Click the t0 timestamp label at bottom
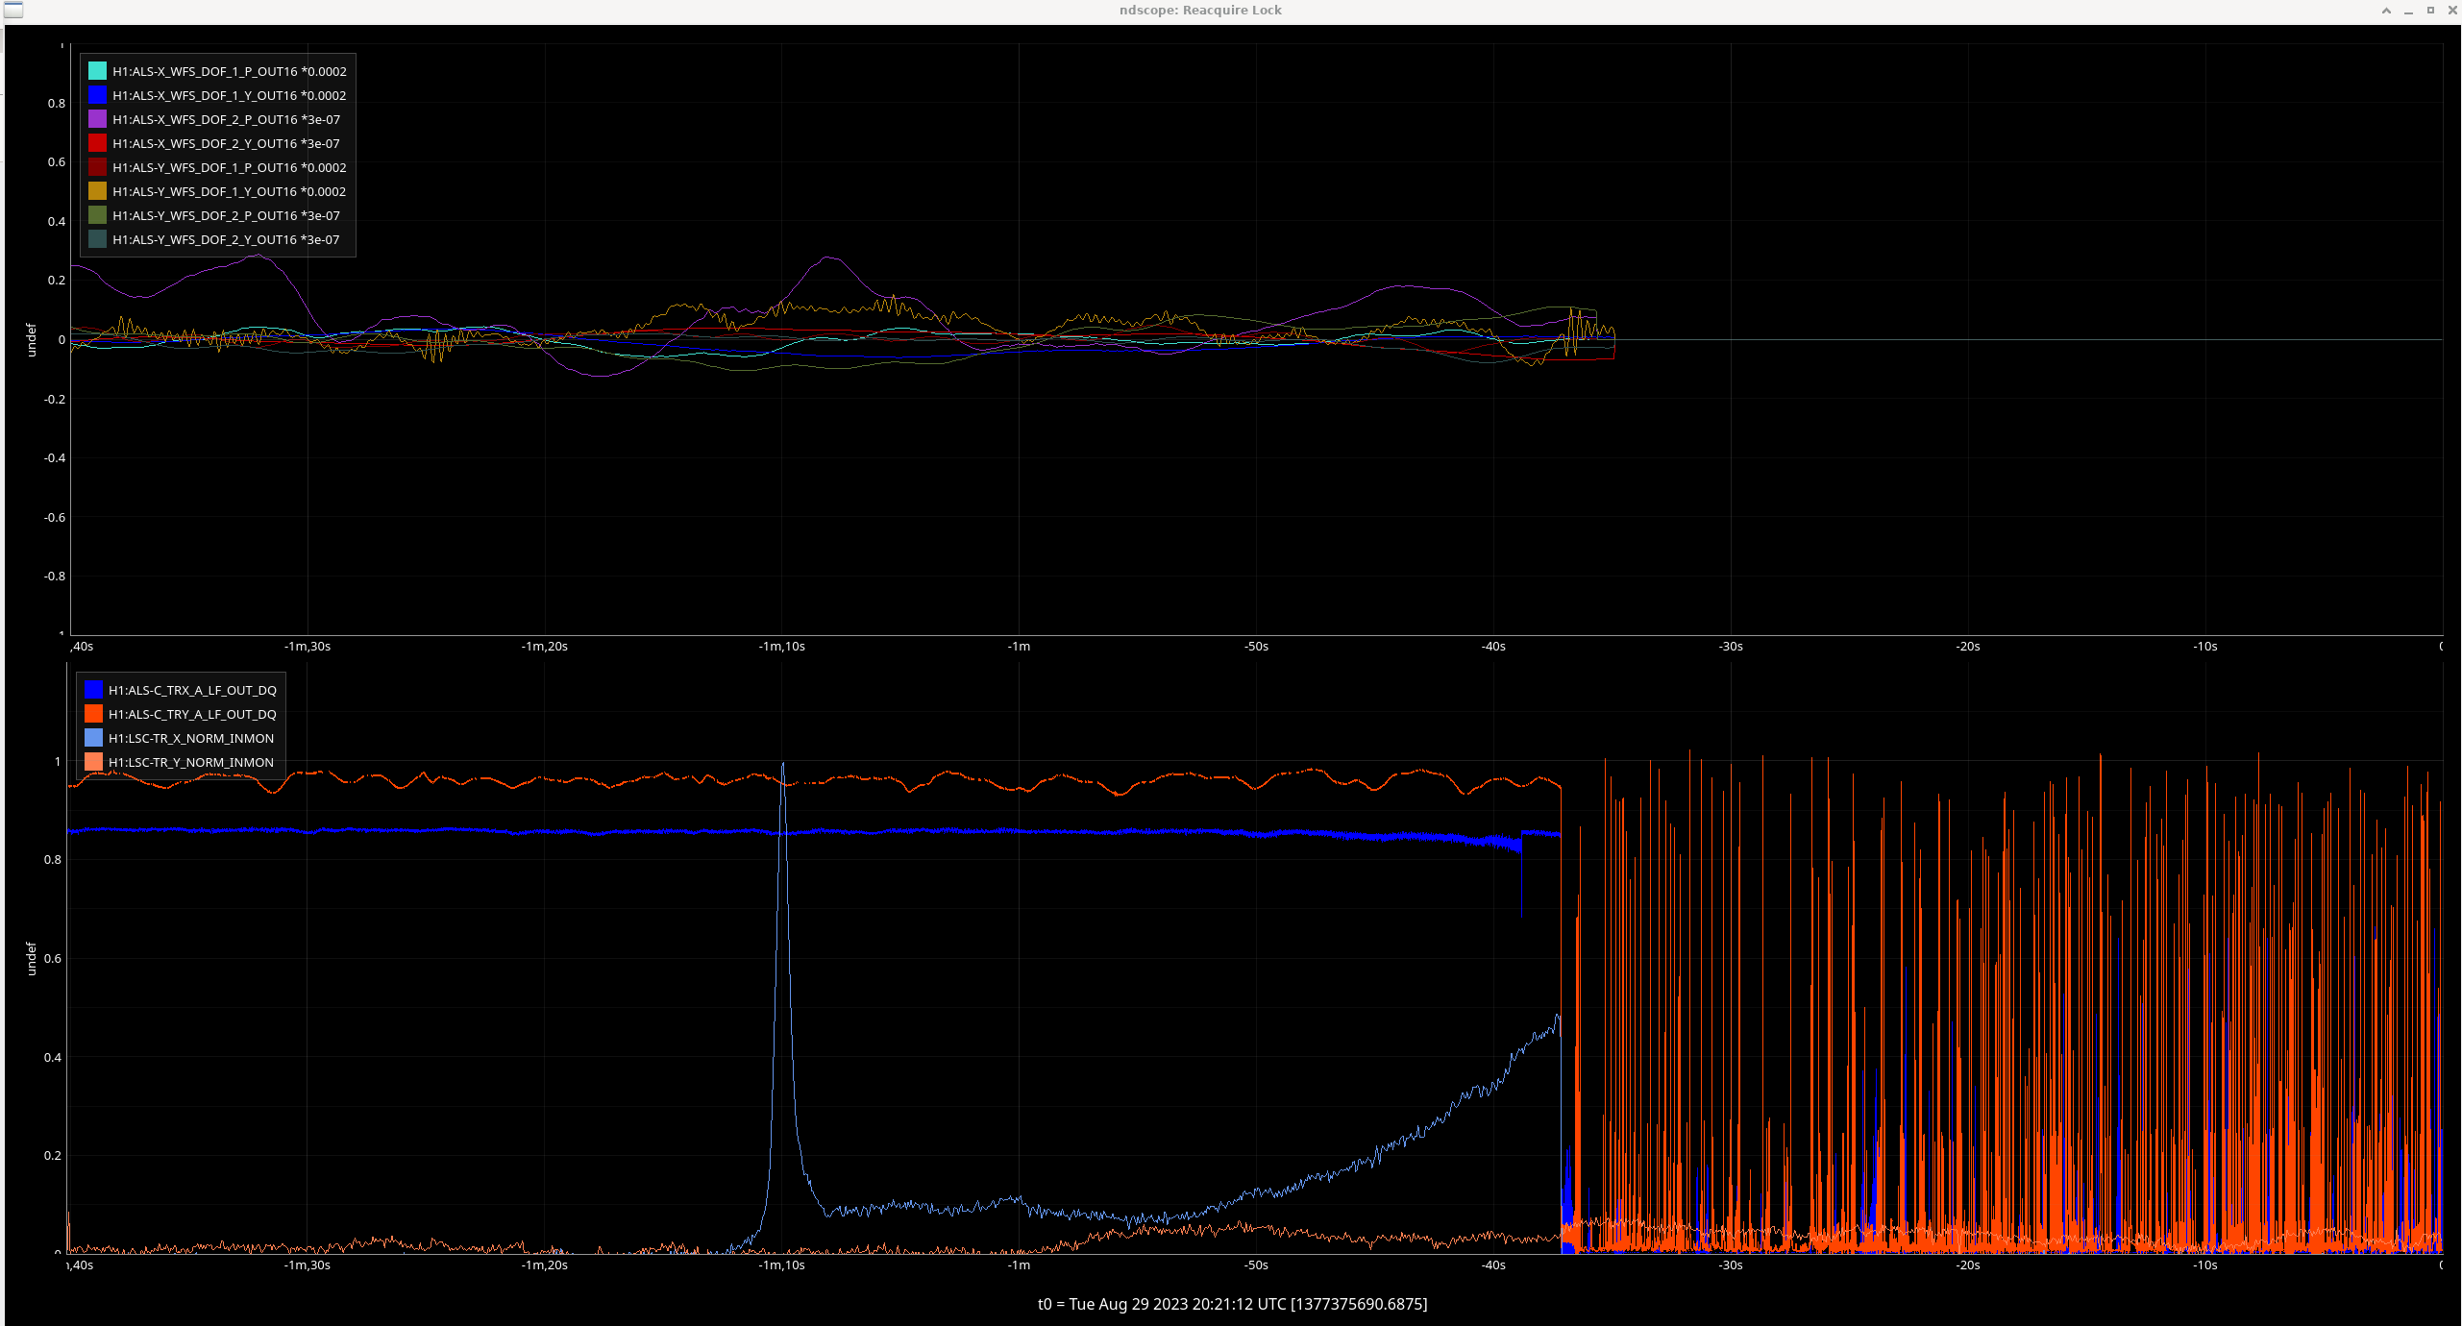Screen dimensions: 2462x1326 click(x=1232, y=1304)
